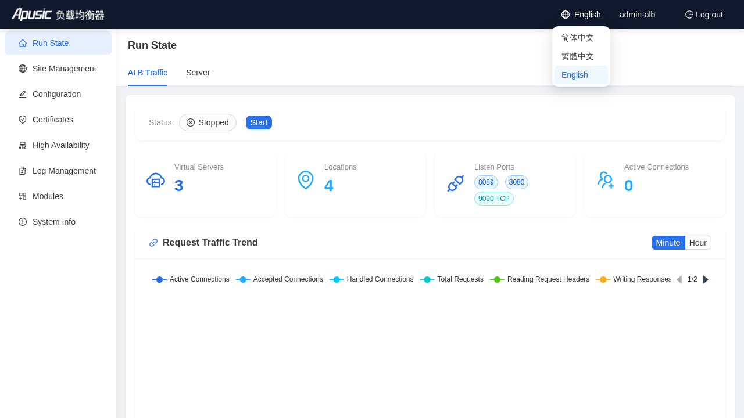
Task: Open the ALB Traffic tab
Action: pyautogui.click(x=148, y=73)
